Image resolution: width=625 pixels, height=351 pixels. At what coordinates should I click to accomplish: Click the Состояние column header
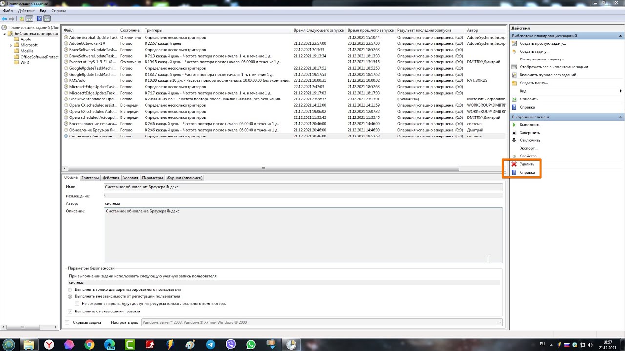click(130, 30)
